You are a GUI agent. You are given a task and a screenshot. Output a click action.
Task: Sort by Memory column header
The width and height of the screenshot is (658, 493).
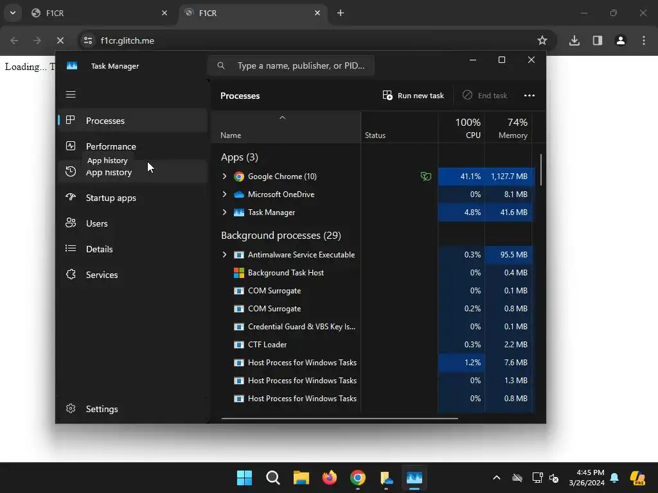[x=509, y=128]
